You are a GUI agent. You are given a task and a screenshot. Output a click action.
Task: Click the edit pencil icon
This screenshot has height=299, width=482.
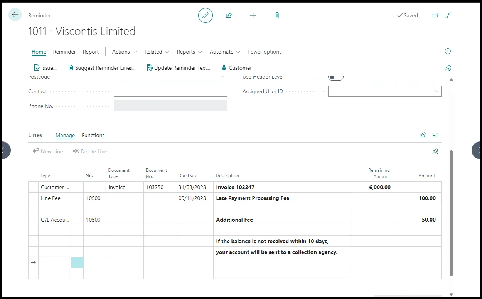click(206, 15)
